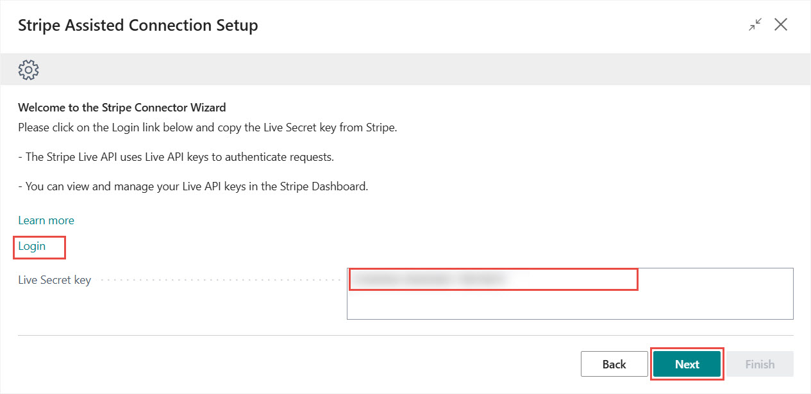Click the Welcome to the Stripe Connector Wizard heading

(122, 108)
